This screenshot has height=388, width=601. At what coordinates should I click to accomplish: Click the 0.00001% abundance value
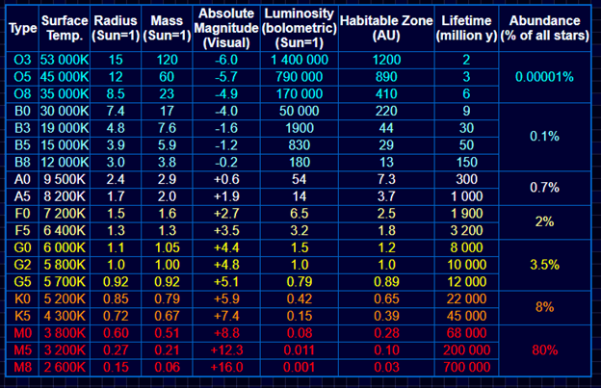[x=545, y=77]
